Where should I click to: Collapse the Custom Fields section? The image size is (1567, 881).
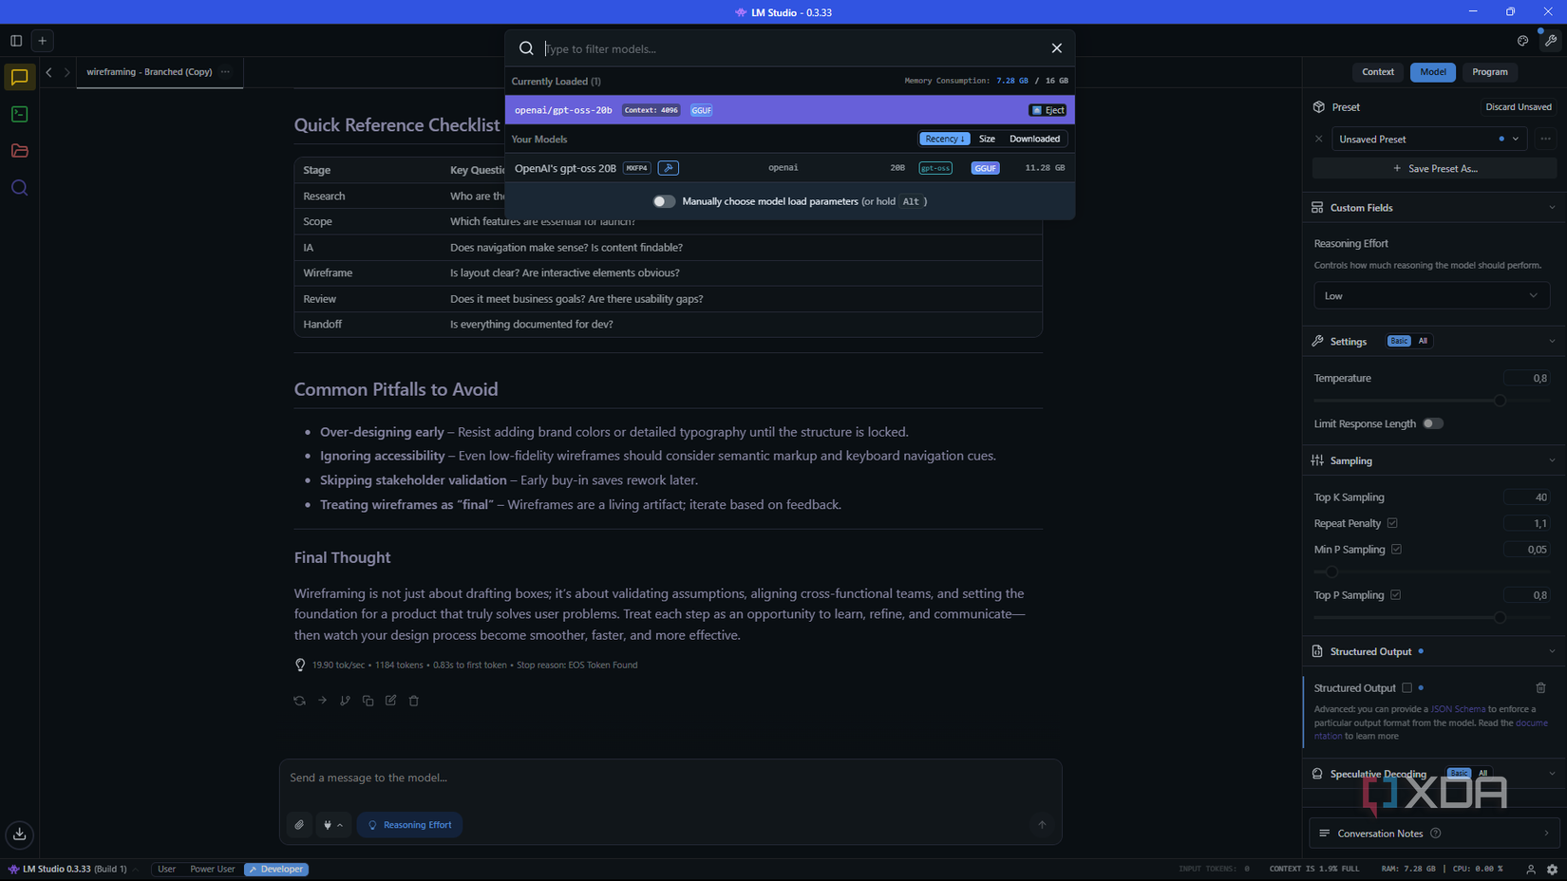1552,208
